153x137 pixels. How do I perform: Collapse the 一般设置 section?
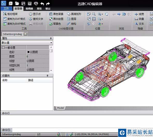pyautogui.click(x=3, y=48)
